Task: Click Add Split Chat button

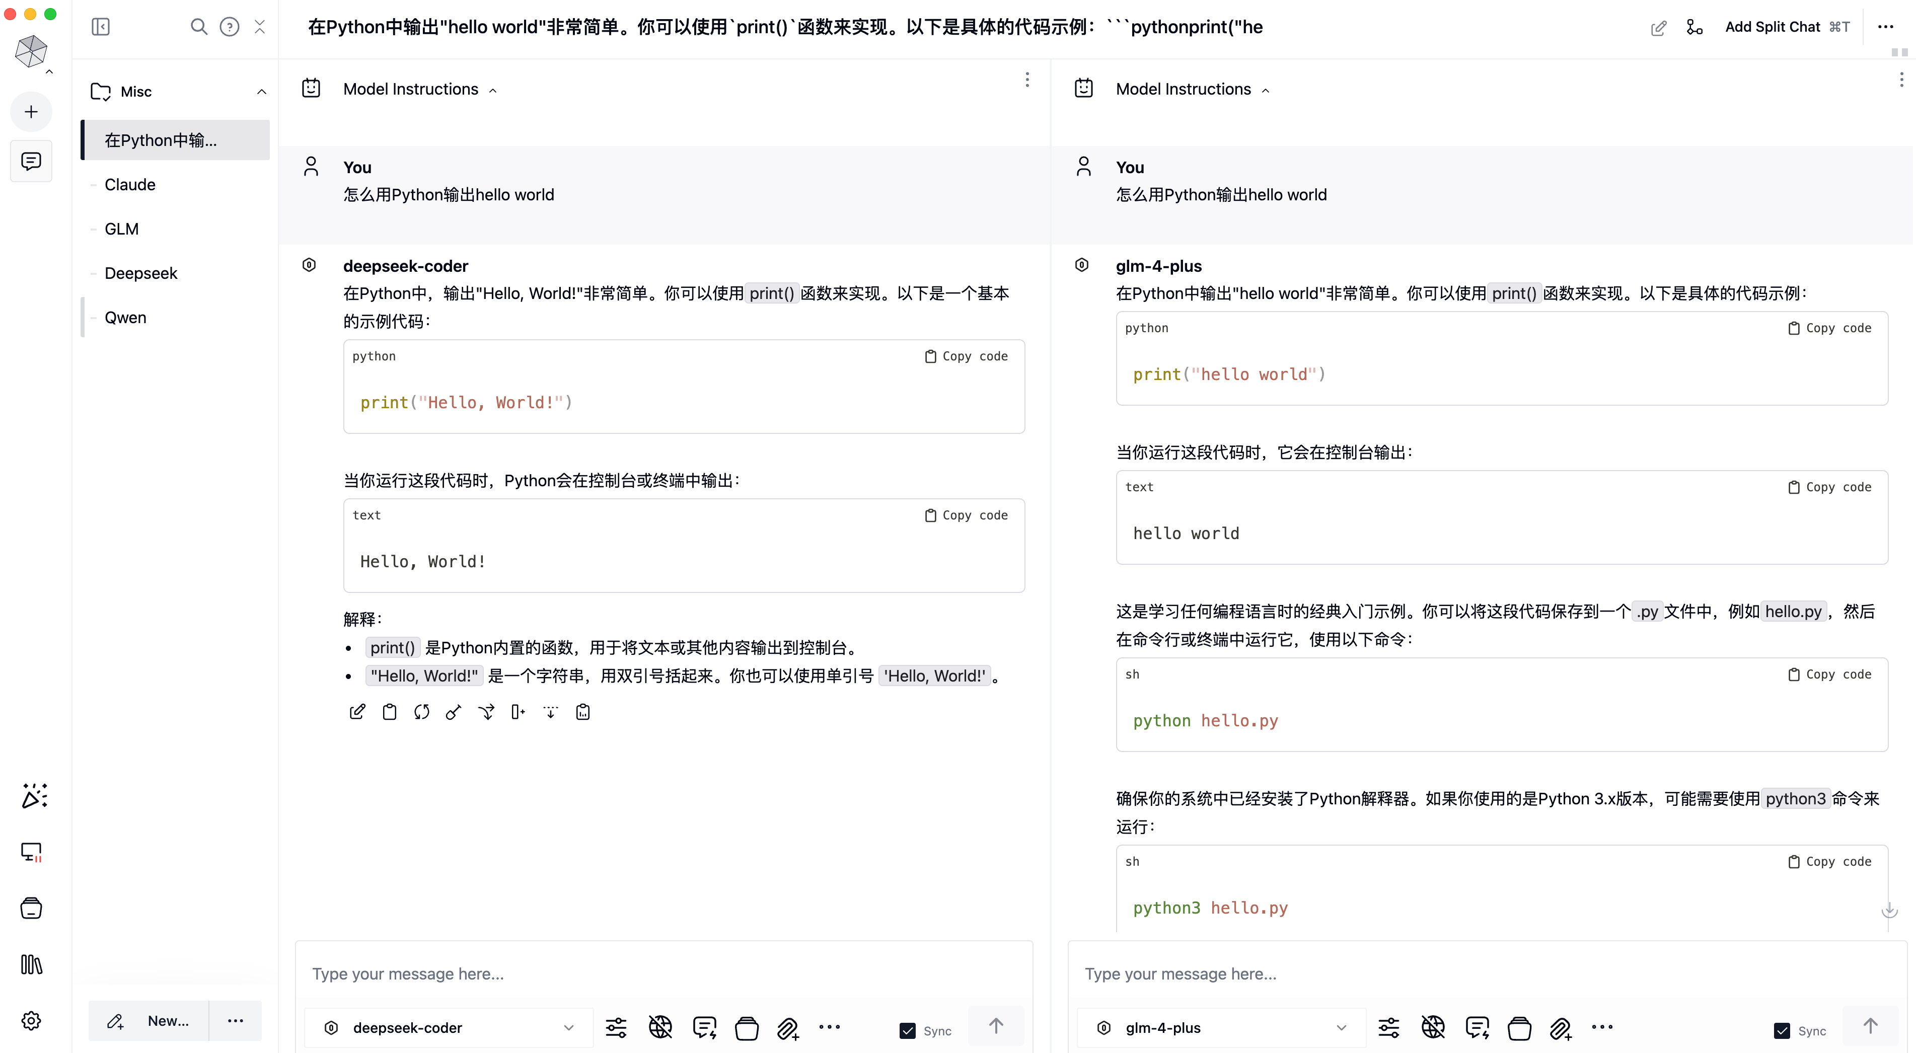Action: [x=1787, y=27]
